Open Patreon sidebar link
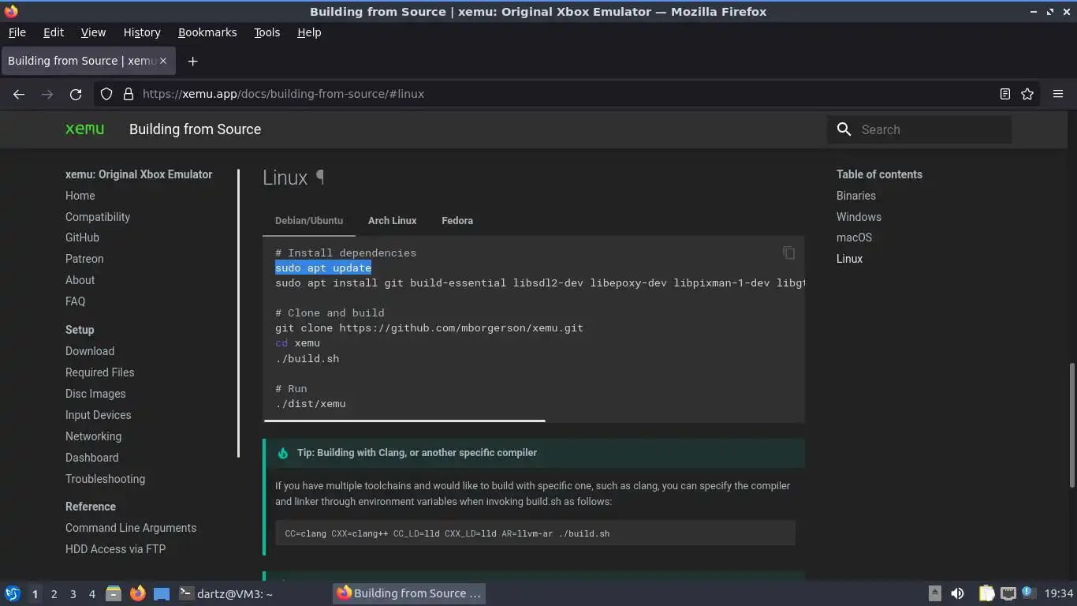This screenshot has width=1077, height=606. tap(84, 259)
